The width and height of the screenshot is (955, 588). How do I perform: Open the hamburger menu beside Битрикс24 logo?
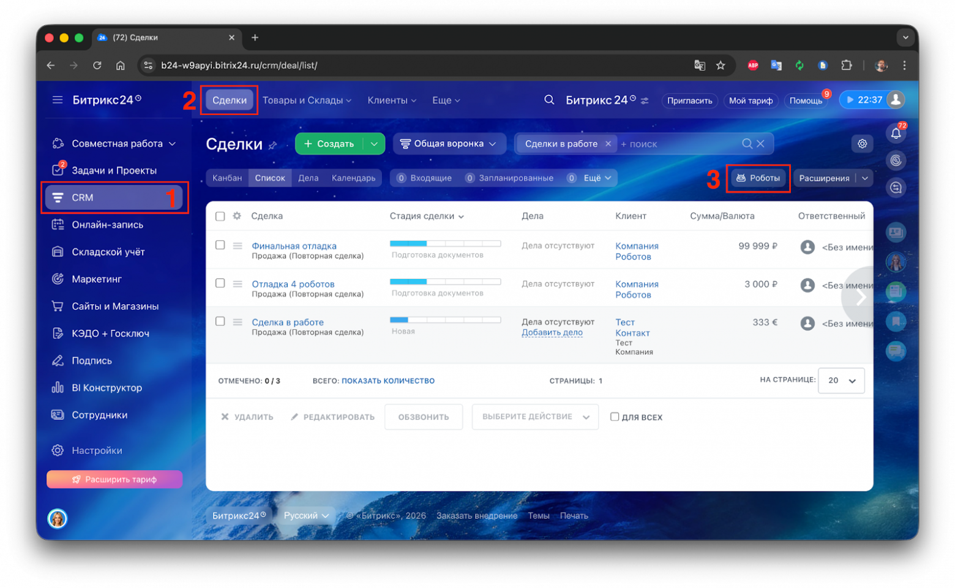click(x=58, y=100)
